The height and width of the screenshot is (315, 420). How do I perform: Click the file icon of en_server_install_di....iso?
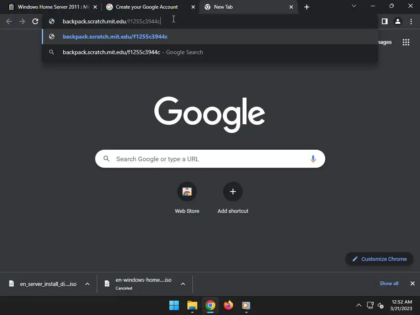11,283
